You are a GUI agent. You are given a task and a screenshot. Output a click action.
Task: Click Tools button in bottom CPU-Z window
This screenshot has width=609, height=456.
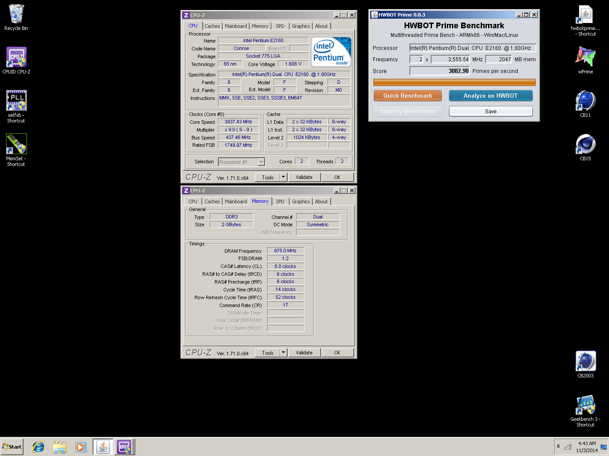[x=268, y=353]
